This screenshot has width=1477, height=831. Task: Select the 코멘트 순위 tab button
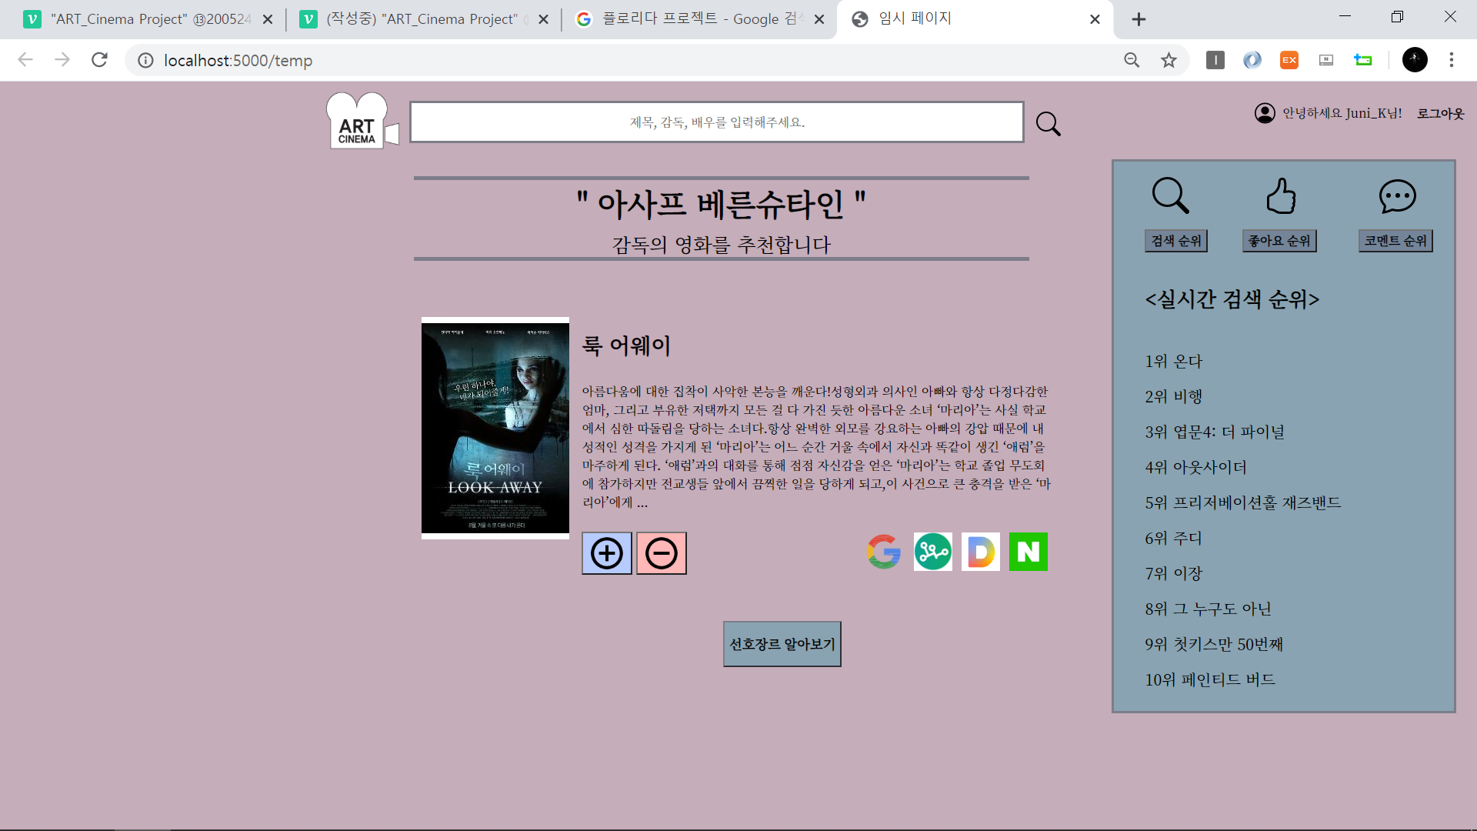[1395, 241]
